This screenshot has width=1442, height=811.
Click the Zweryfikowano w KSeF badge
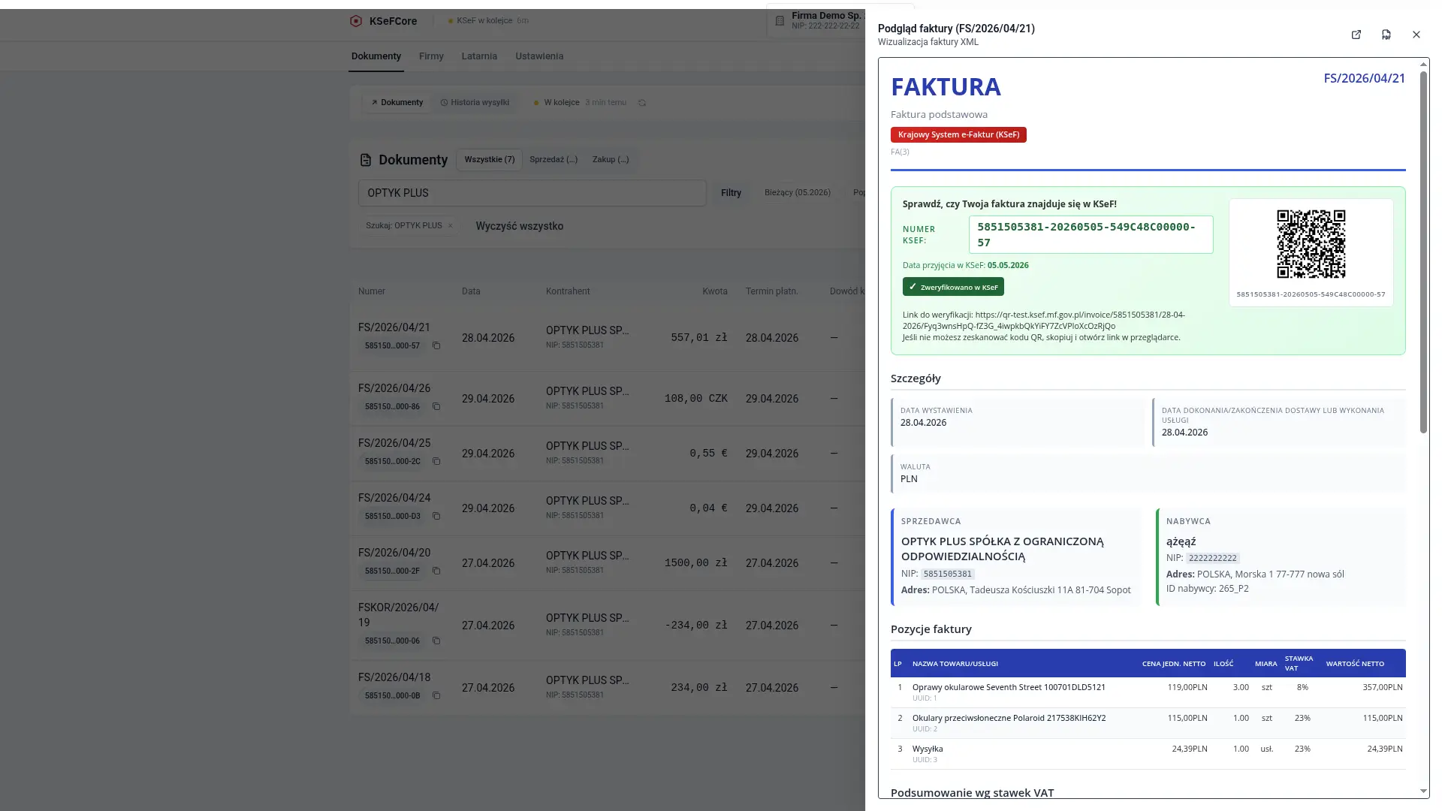click(x=953, y=287)
